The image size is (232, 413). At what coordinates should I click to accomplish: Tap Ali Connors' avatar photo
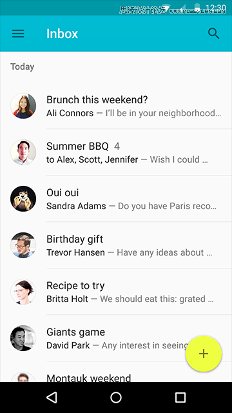23,106
